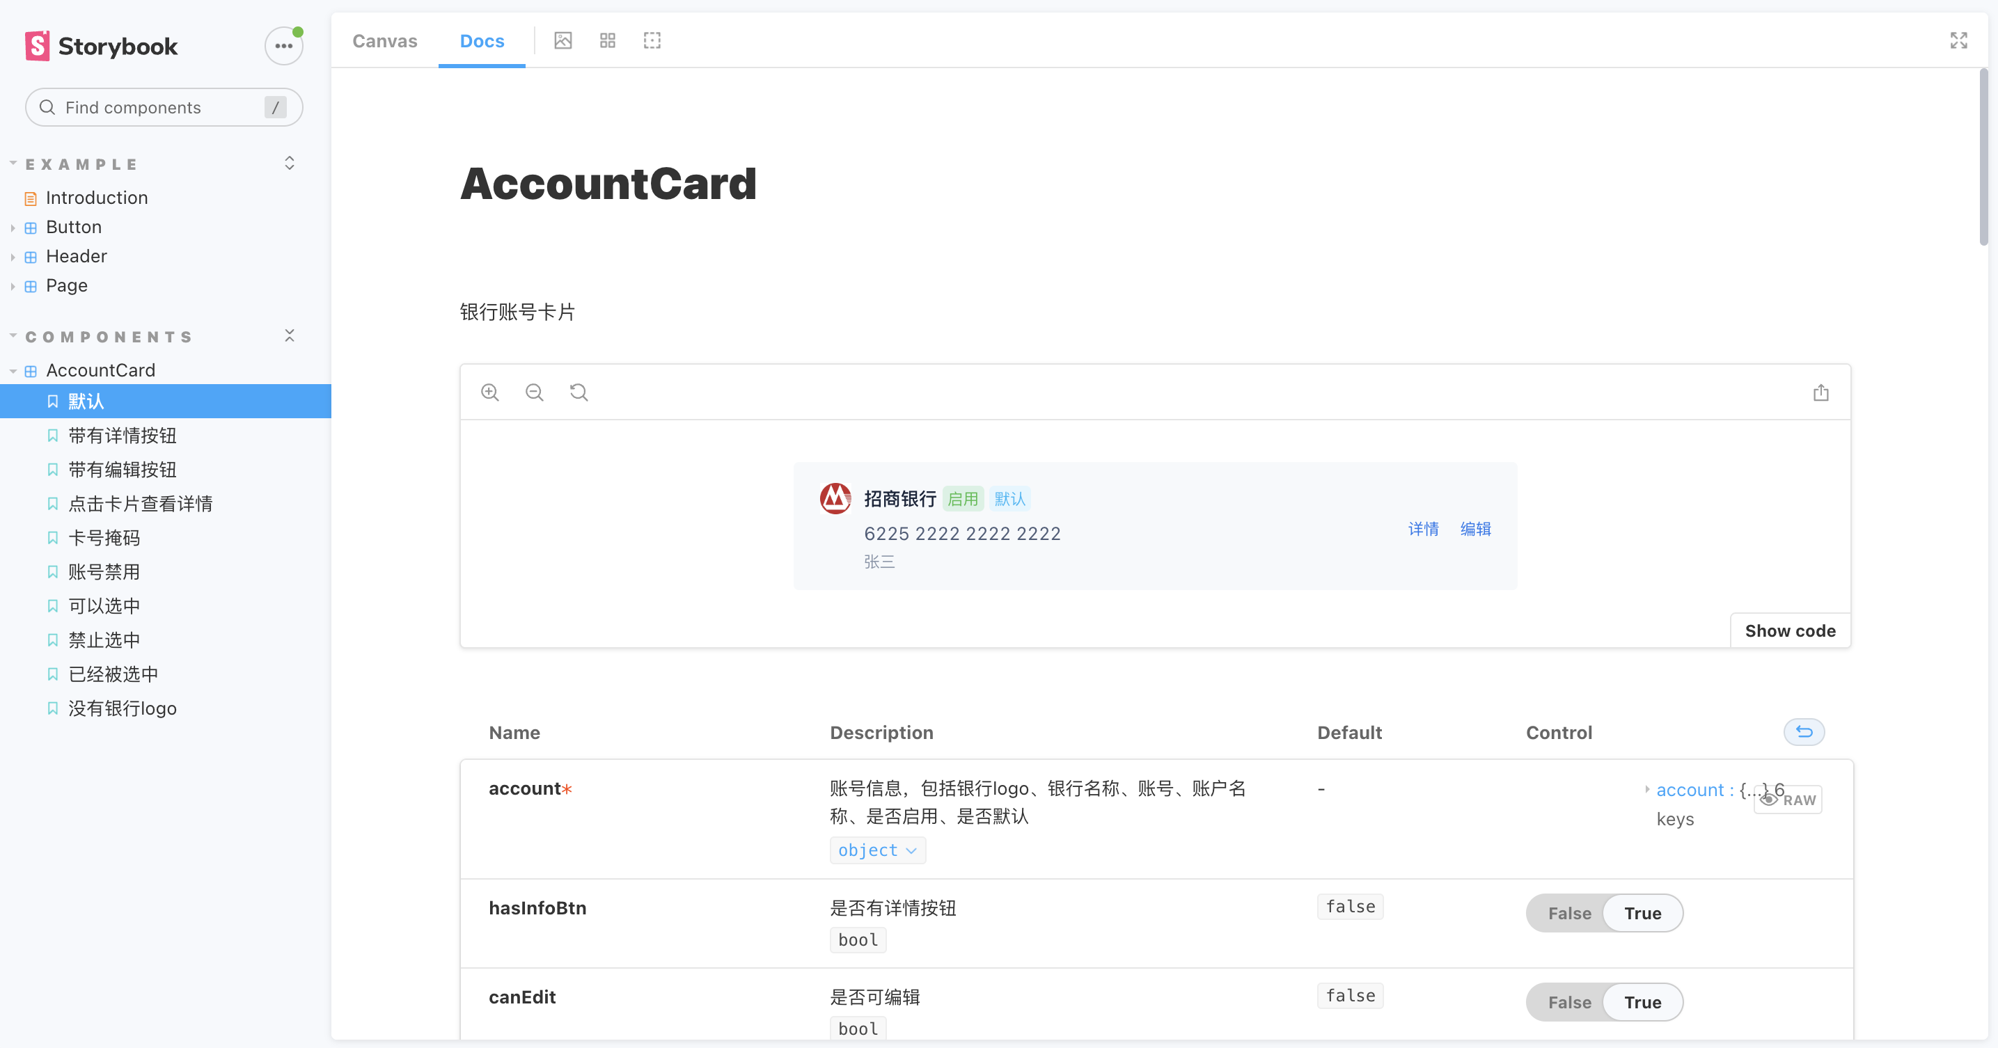Click the Storybook logo
Image resolution: width=1998 pixels, height=1048 pixels.
pyautogui.click(x=102, y=46)
